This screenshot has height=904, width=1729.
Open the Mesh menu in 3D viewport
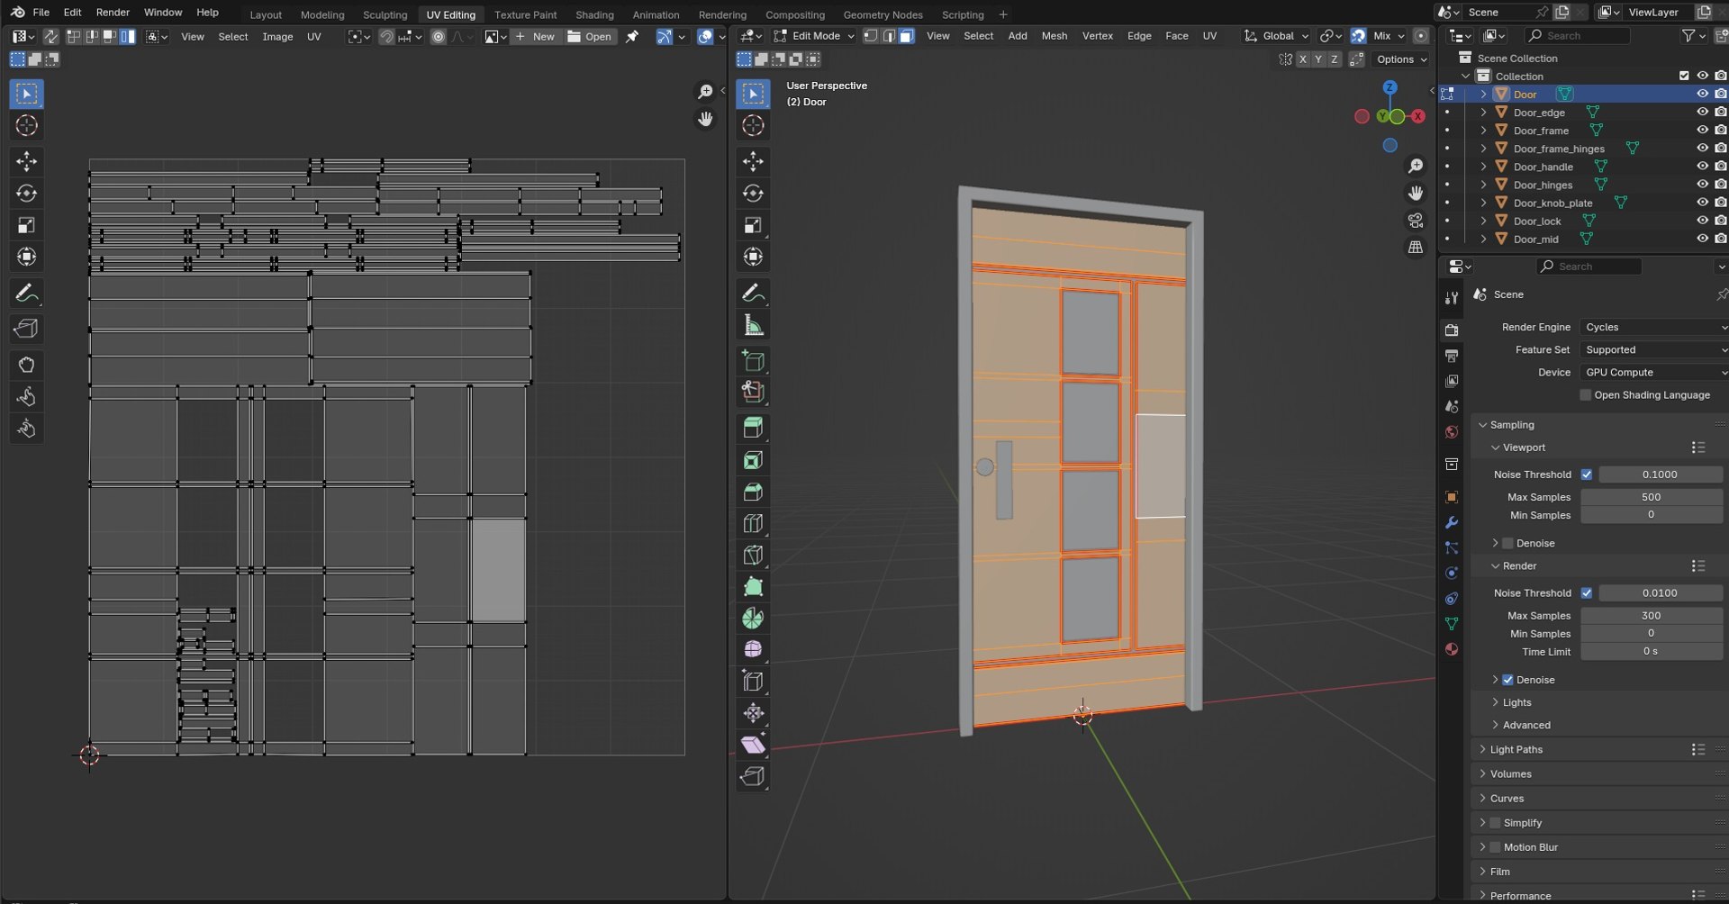tap(1054, 36)
